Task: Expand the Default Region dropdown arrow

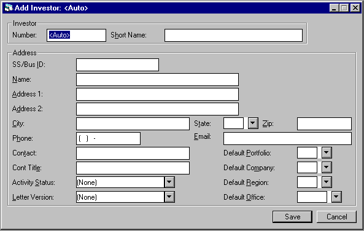Action: pos(327,182)
